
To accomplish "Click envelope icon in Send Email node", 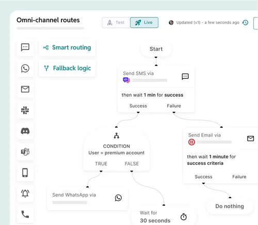I will [251, 139].
